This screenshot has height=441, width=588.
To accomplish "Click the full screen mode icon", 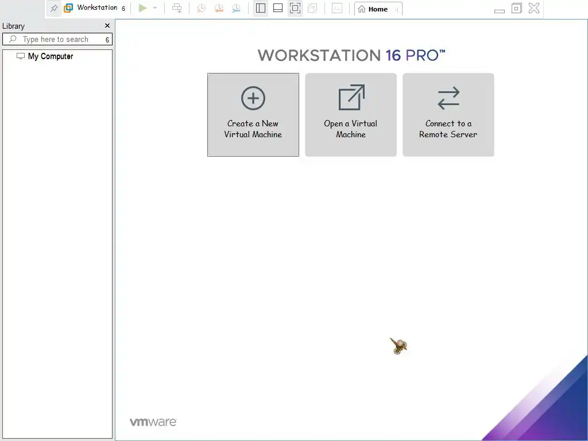I will tap(295, 8).
